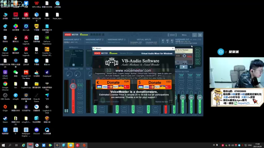Open the Voicemeeter Menu
Image resolution: width=264 pixels, height=148 pixels.
click(x=184, y=35)
